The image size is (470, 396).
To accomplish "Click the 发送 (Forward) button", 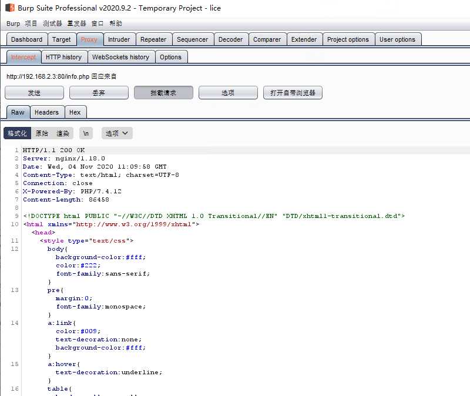I will click(x=34, y=93).
